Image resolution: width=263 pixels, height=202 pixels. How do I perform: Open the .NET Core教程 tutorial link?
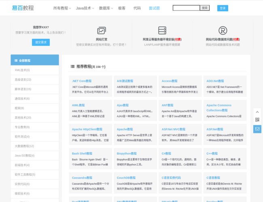coord(82,81)
